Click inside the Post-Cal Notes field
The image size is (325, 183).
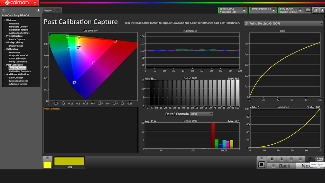pos(91,130)
